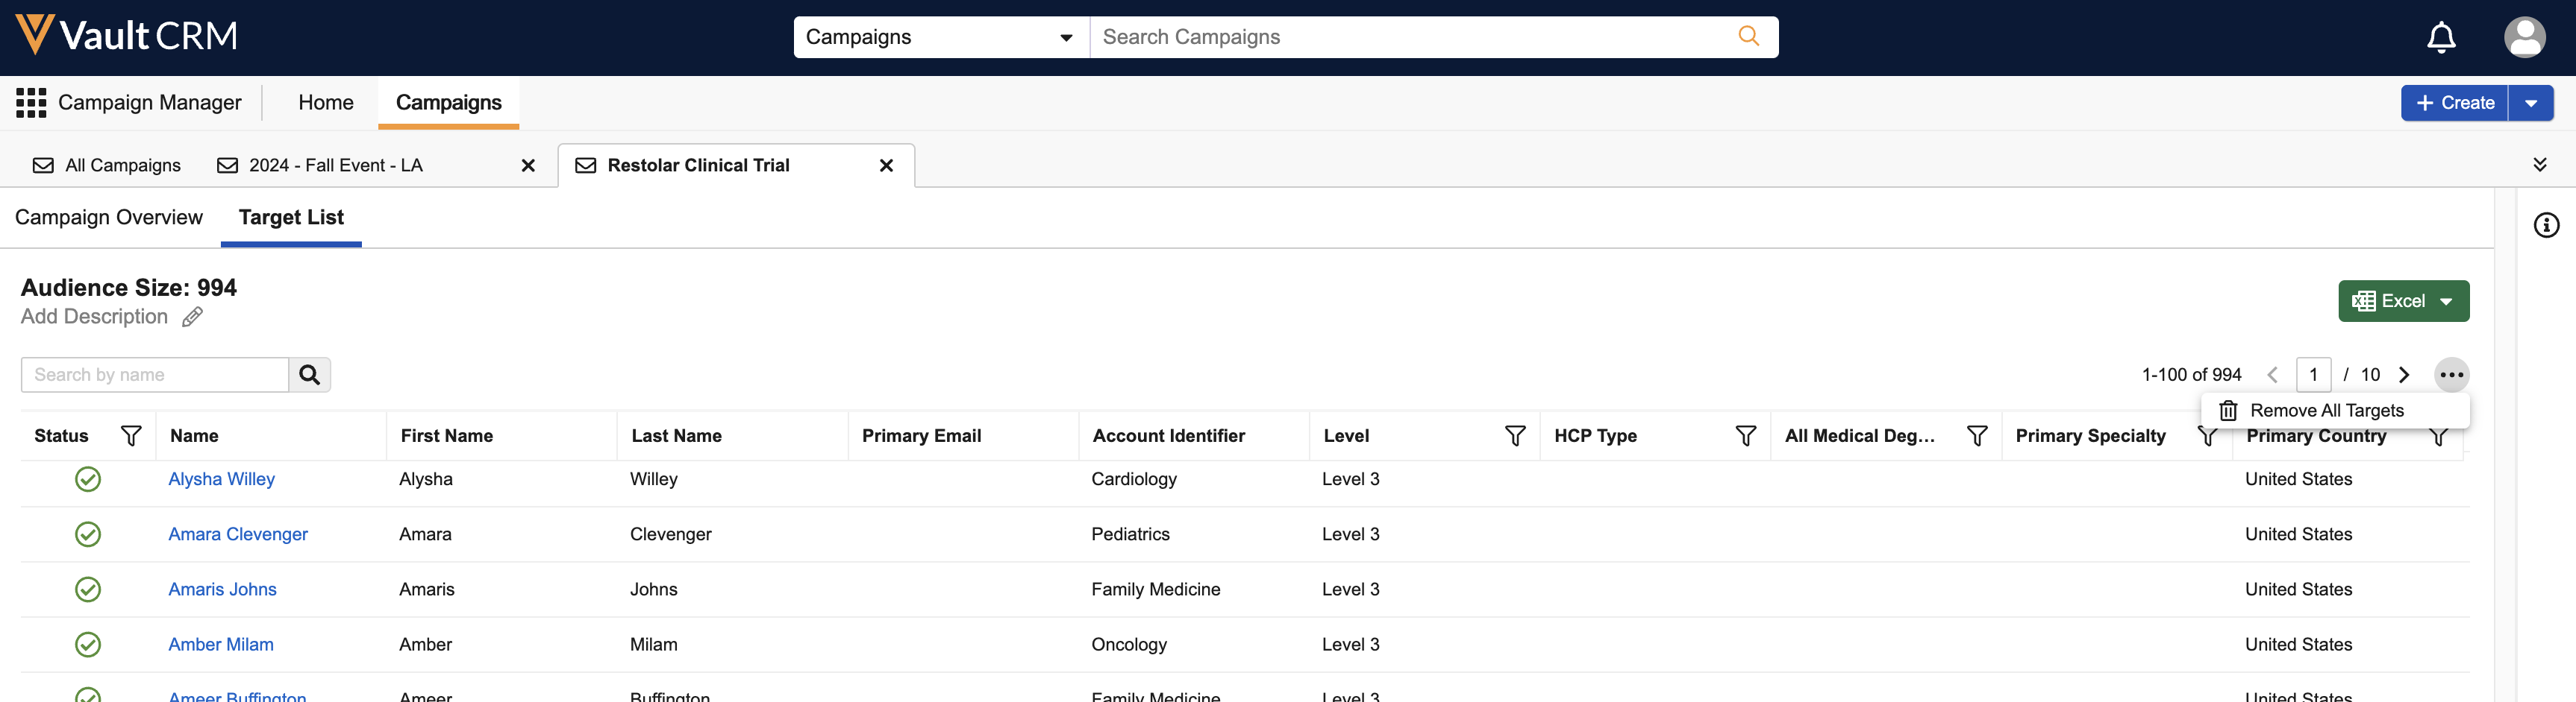Click the Search by name field
Image resolution: width=2576 pixels, height=702 pixels.
(x=155, y=376)
